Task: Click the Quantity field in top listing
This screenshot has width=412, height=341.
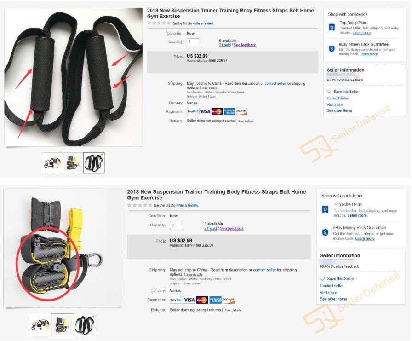Action: 193,42
